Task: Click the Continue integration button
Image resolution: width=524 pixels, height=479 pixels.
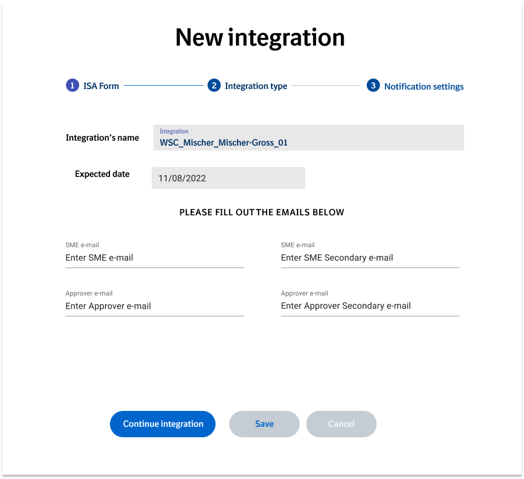Action: coord(162,424)
